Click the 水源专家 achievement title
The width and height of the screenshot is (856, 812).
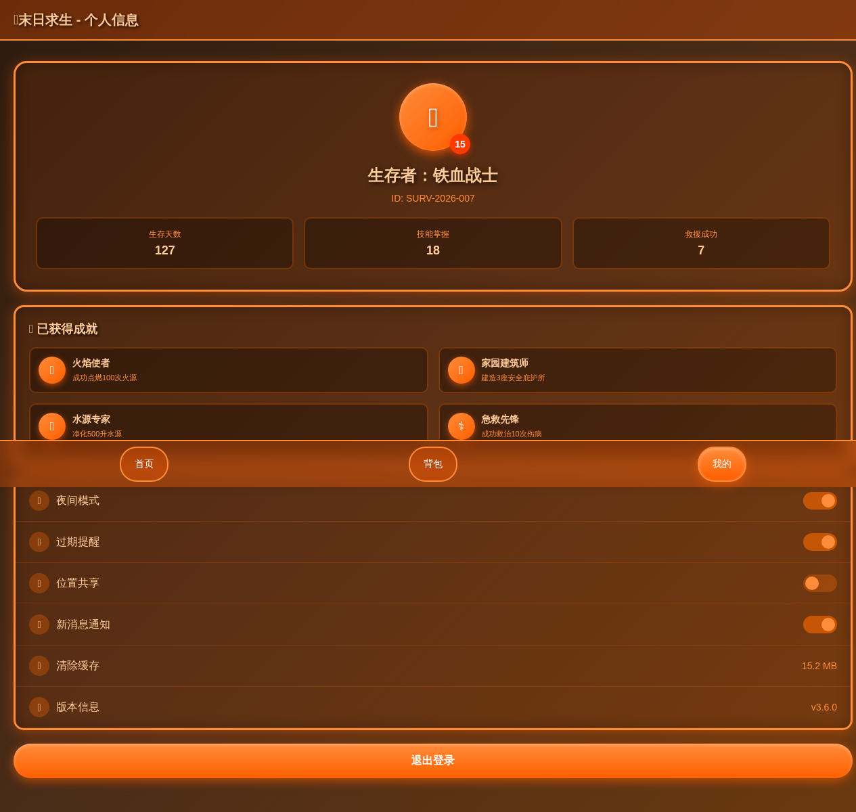tap(91, 420)
